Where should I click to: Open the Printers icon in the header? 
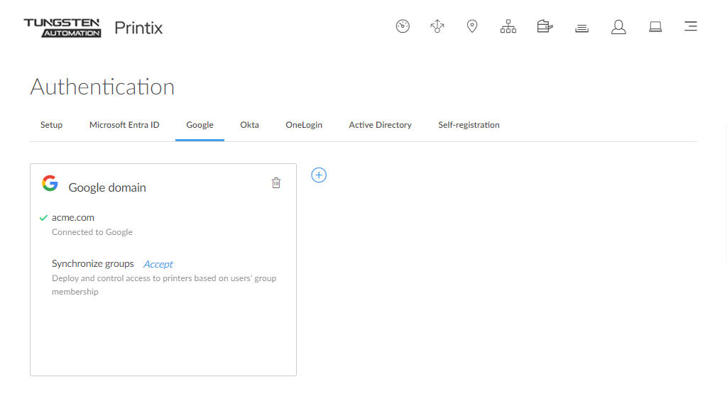[x=545, y=27]
